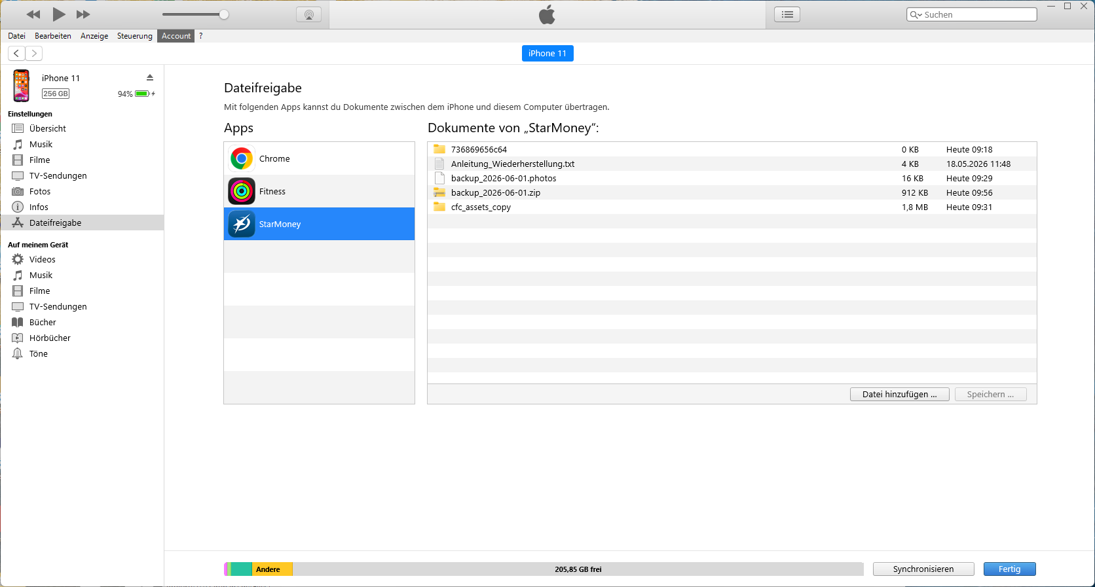Image resolution: width=1095 pixels, height=587 pixels.
Task: Select the Chrome app icon
Action: (x=242, y=158)
